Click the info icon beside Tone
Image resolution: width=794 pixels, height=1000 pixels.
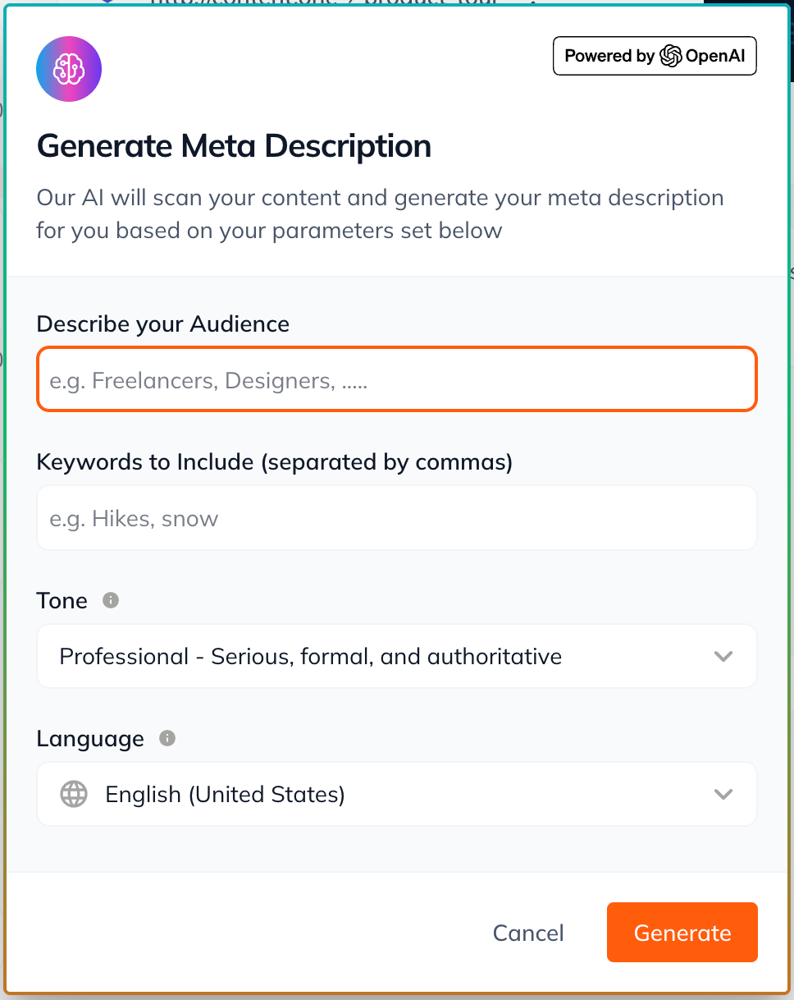(x=111, y=600)
